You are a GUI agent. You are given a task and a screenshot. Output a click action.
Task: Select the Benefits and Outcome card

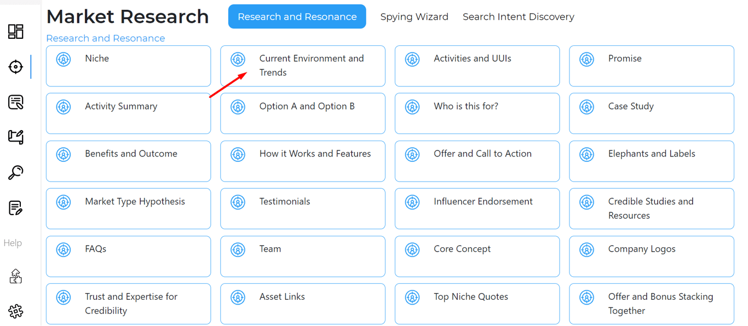coord(129,161)
